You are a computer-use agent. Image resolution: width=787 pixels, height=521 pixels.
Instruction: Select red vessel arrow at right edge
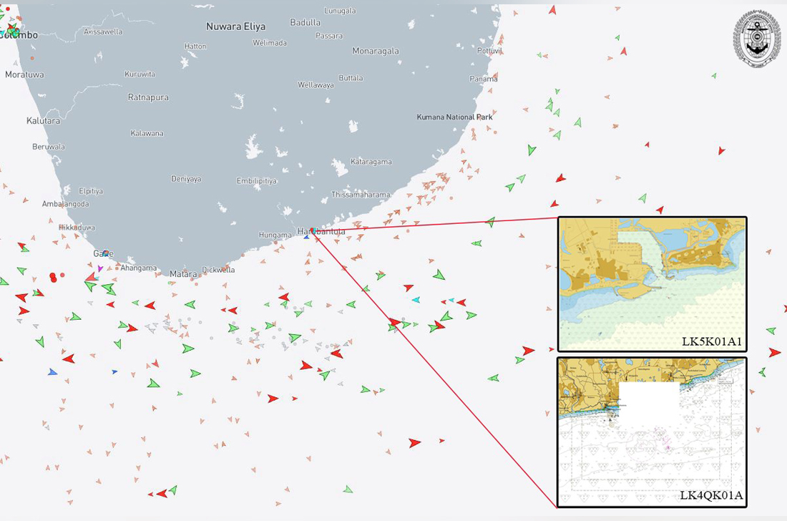coord(774,352)
